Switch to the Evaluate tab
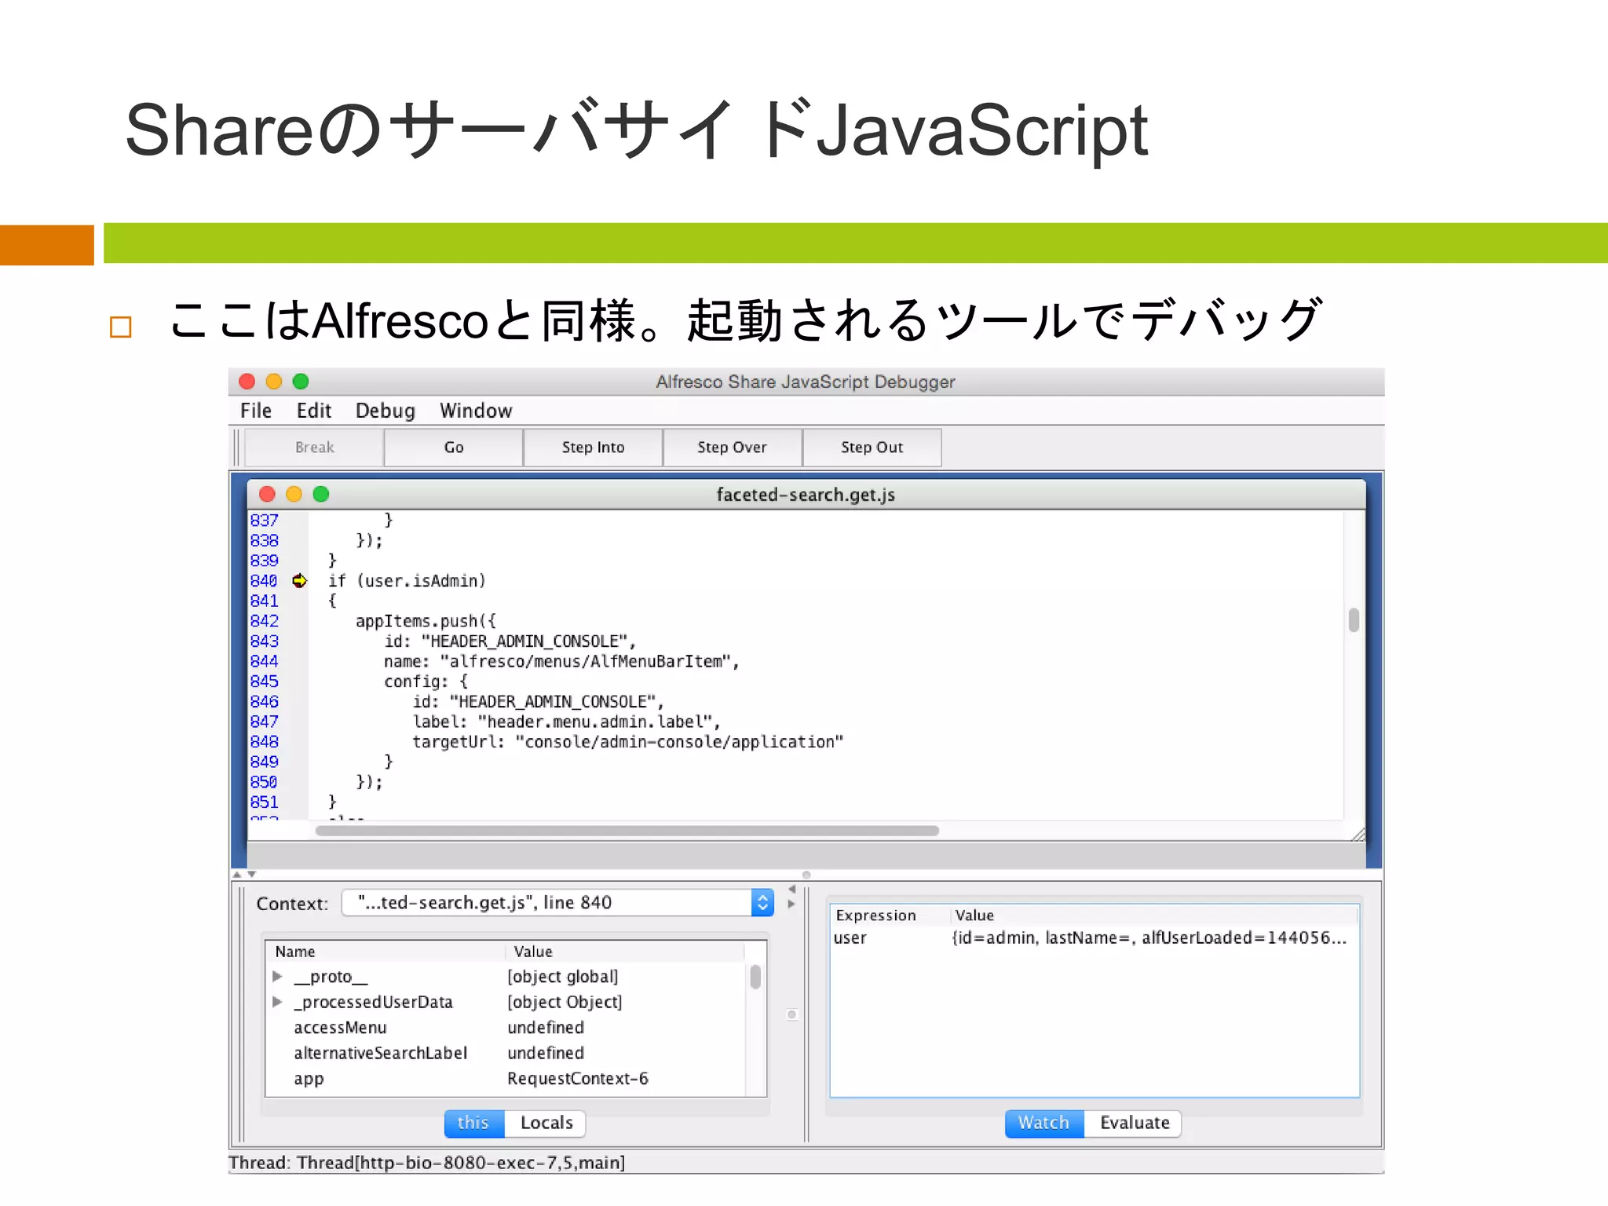 pyautogui.click(x=1135, y=1123)
